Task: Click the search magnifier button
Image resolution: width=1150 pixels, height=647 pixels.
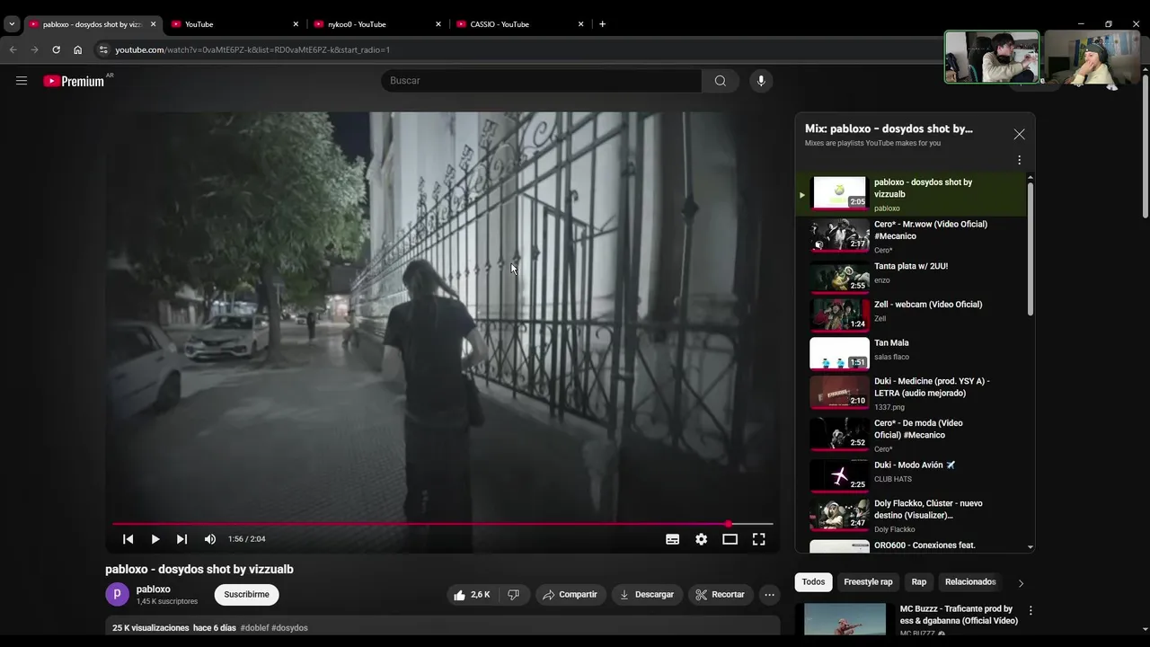Action: tap(721, 81)
